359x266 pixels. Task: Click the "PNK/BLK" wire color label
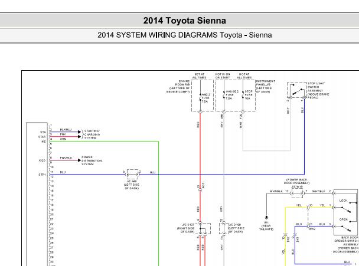(66, 158)
